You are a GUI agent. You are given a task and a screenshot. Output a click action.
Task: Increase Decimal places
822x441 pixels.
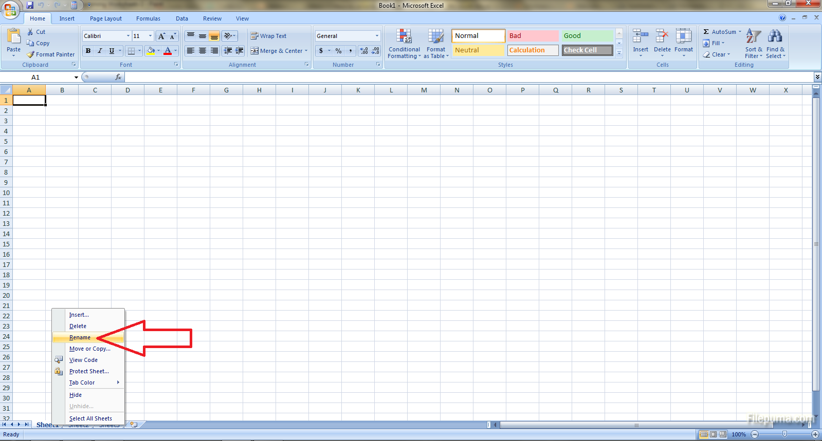(x=364, y=51)
